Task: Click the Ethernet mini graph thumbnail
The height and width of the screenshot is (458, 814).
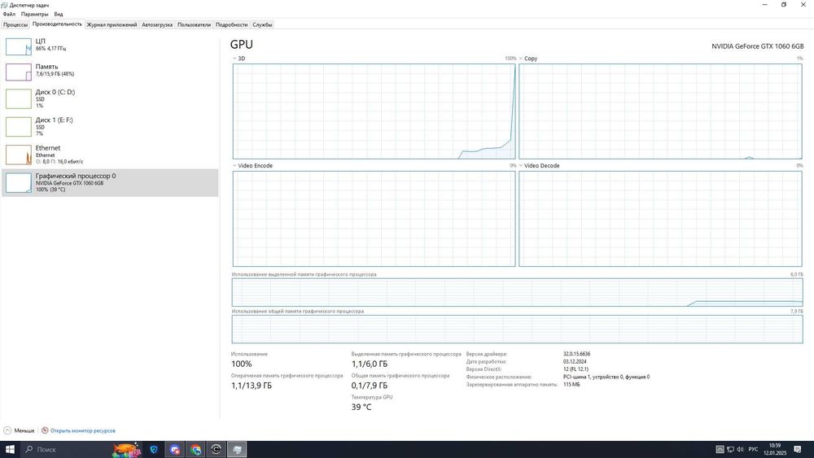Action: pyautogui.click(x=18, y=155)
